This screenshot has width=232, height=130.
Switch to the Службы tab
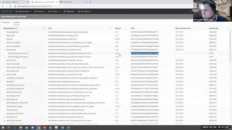[16, 22]
